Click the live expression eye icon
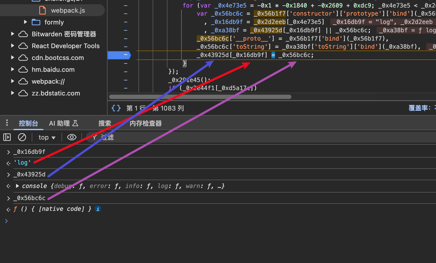The height and width of the screenshot is (263, 436). coord(72,137)
